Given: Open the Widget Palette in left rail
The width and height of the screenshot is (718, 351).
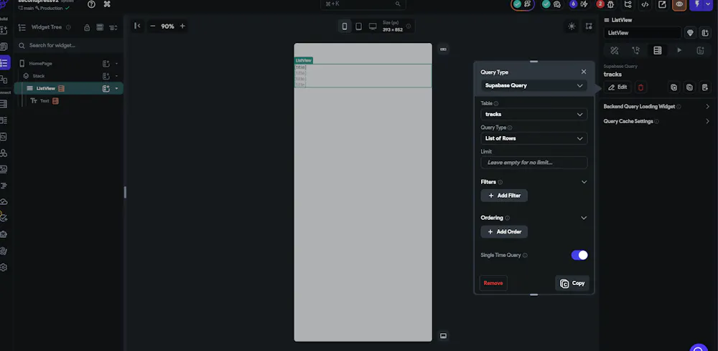Looking at the screenshot, I should click(x=4, y=31).
